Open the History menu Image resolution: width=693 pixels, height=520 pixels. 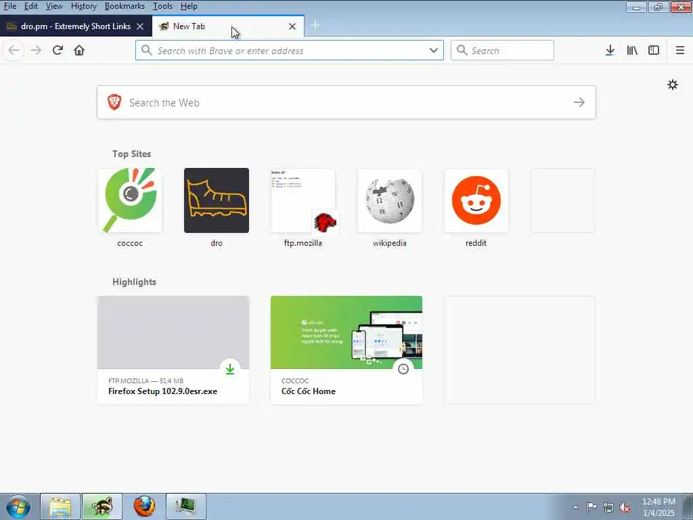coord(83,6)
